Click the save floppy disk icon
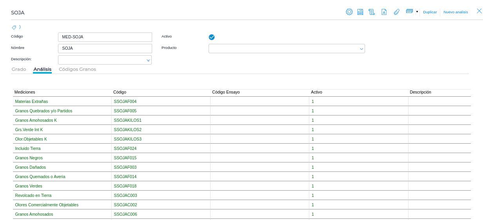 pos(360,12)
